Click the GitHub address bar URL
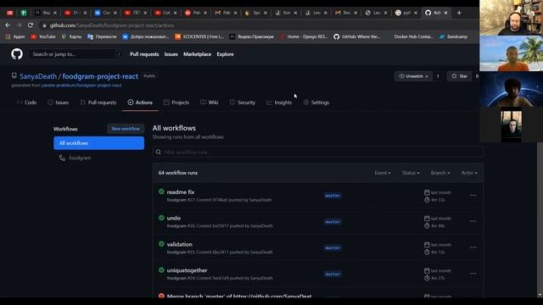543x305 pixels. (112, 25)
